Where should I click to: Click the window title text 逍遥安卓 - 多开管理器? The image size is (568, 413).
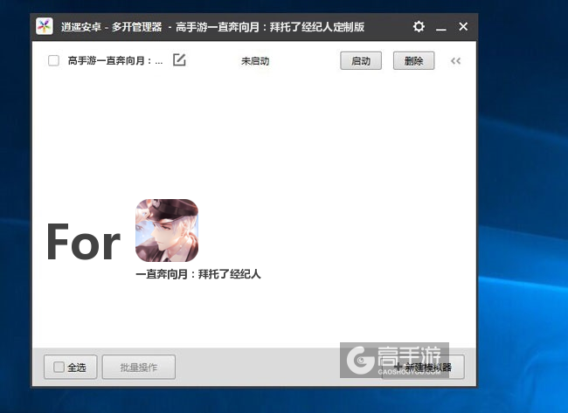[112, 27]
